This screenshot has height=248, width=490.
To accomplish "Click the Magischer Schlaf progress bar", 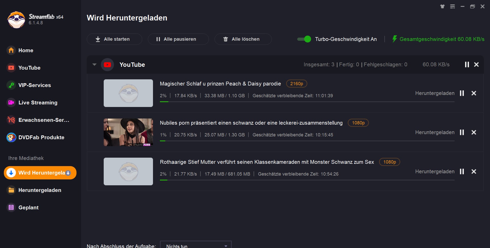I will click(x=307, y=102).
